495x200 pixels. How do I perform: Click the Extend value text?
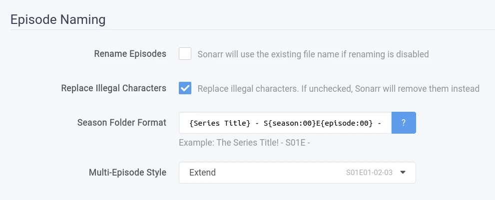[202, 173]
